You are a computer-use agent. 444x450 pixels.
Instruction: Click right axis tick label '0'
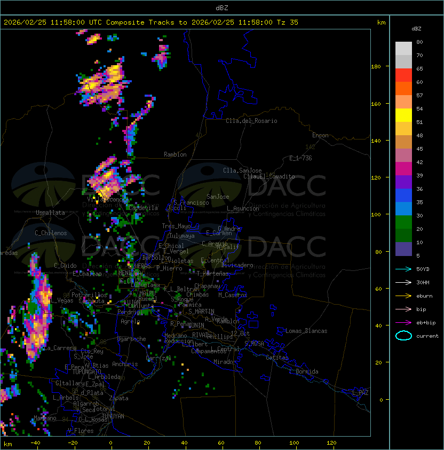point(381,400)
